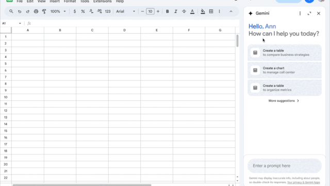The width and height of the screenshot is (330, 186).
Task: Open the Extensions menu
Action: pos(103,1)
